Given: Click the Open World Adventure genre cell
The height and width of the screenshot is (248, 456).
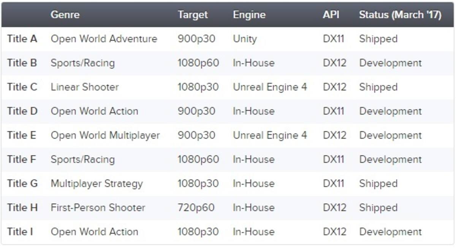Looking at the screenshot, I should coord(104,39).
